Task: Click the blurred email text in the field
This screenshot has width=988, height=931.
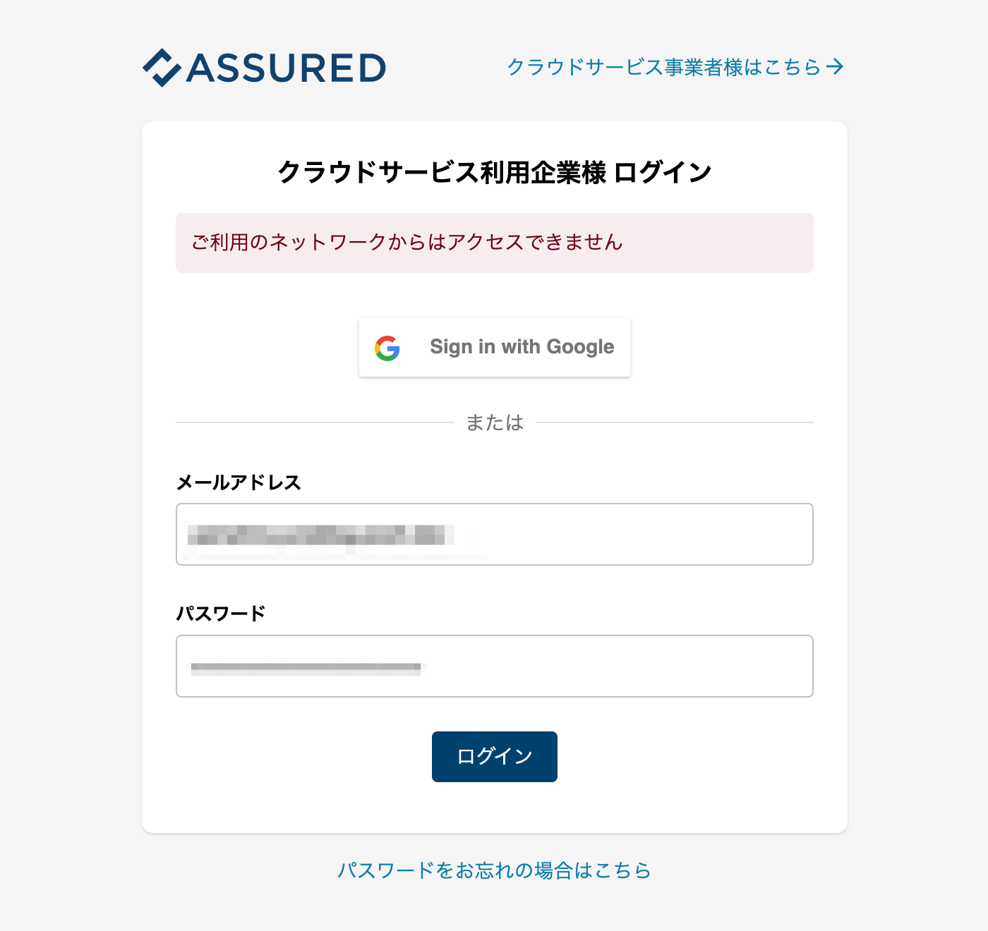Action: [x=320, y=535]
